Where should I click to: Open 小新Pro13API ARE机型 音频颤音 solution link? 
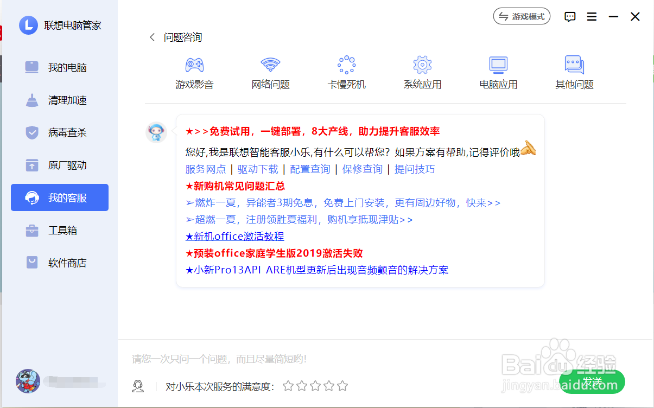[317, 270]
